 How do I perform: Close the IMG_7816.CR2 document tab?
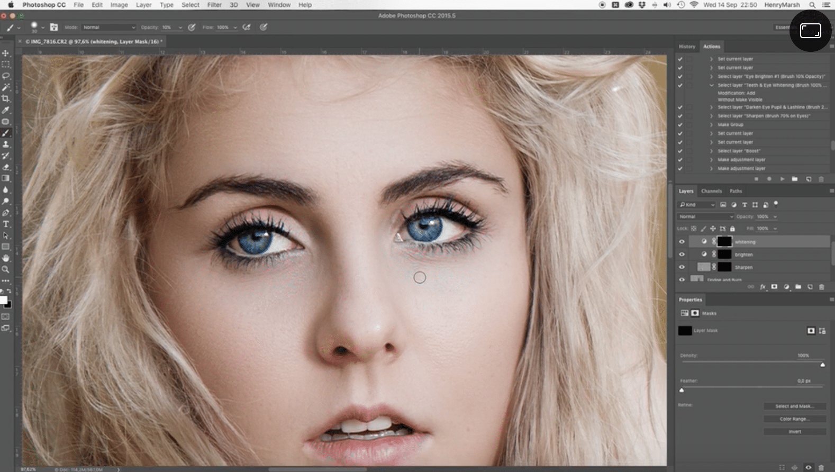pos(20,41)
